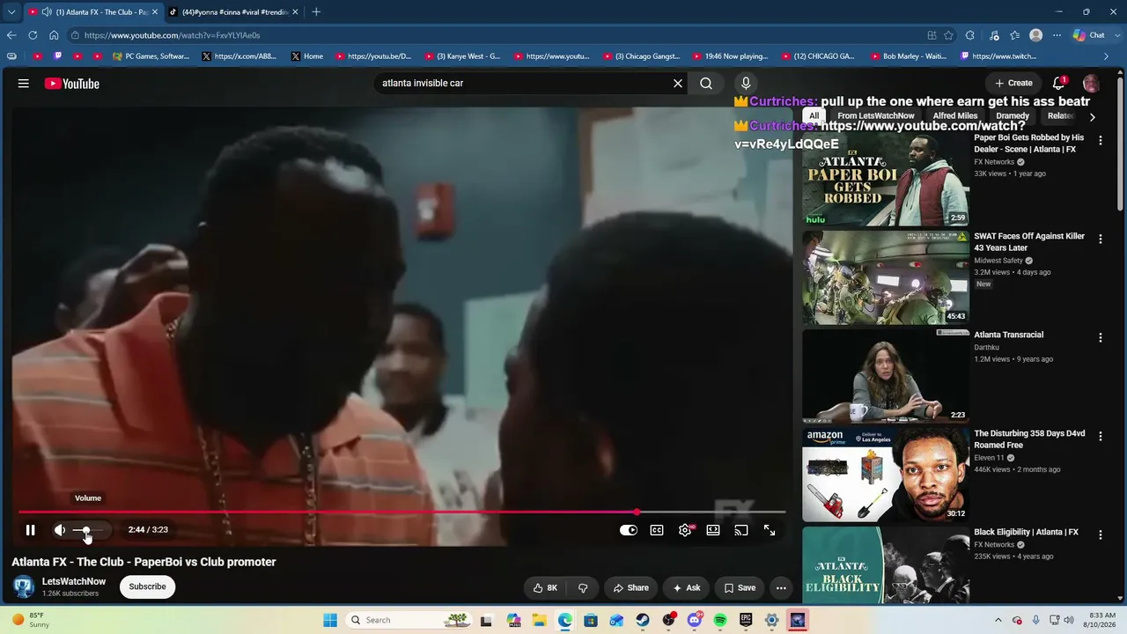Screen dimensions: 1127x634
Task: Open the weather widget showing 85°F
Action: click(x=32, y=620)
